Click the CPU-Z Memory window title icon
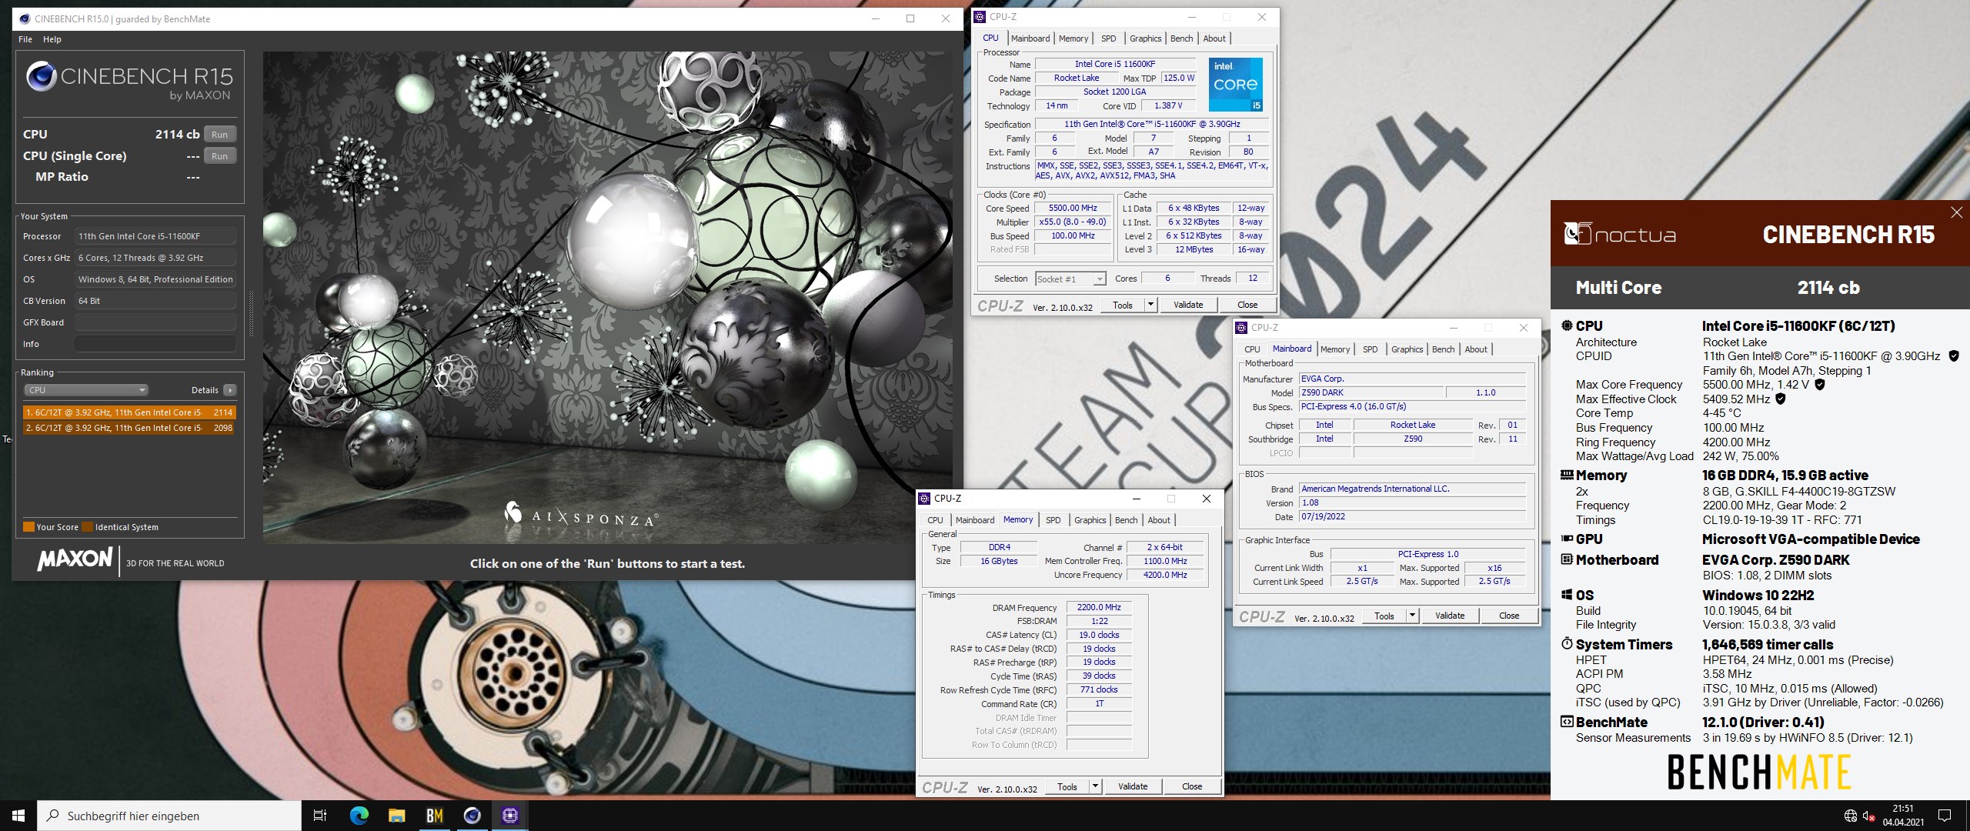Screen dimensions: 1970x831 tap(925, 499)
